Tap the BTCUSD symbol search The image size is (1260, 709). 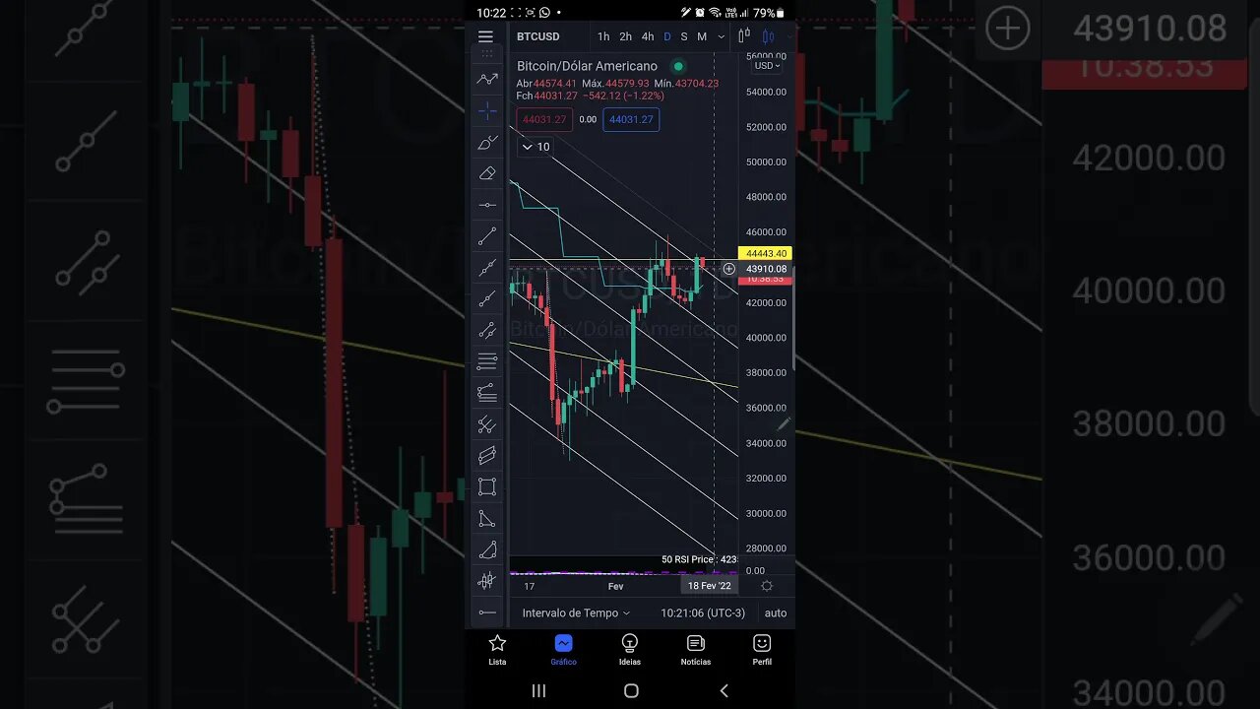[x=538, y=36]
